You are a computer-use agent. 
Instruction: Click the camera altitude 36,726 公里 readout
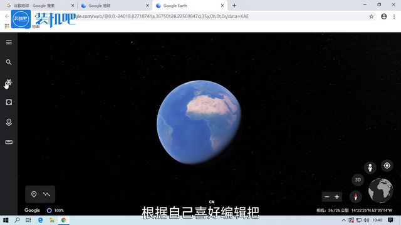pos(333,211)
